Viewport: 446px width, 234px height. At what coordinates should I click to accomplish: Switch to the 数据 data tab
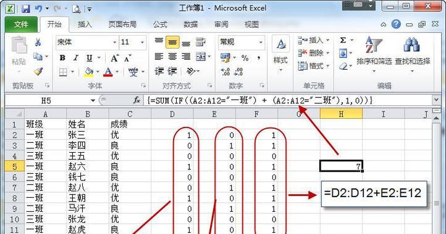coord(191,25)
